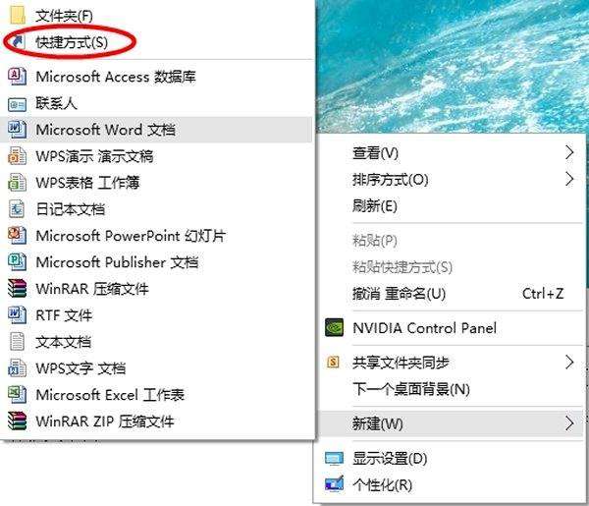The image size is (589, 506).
Task: Expand the 排序方式(O) submenu arrow
Action: (569, 180)
